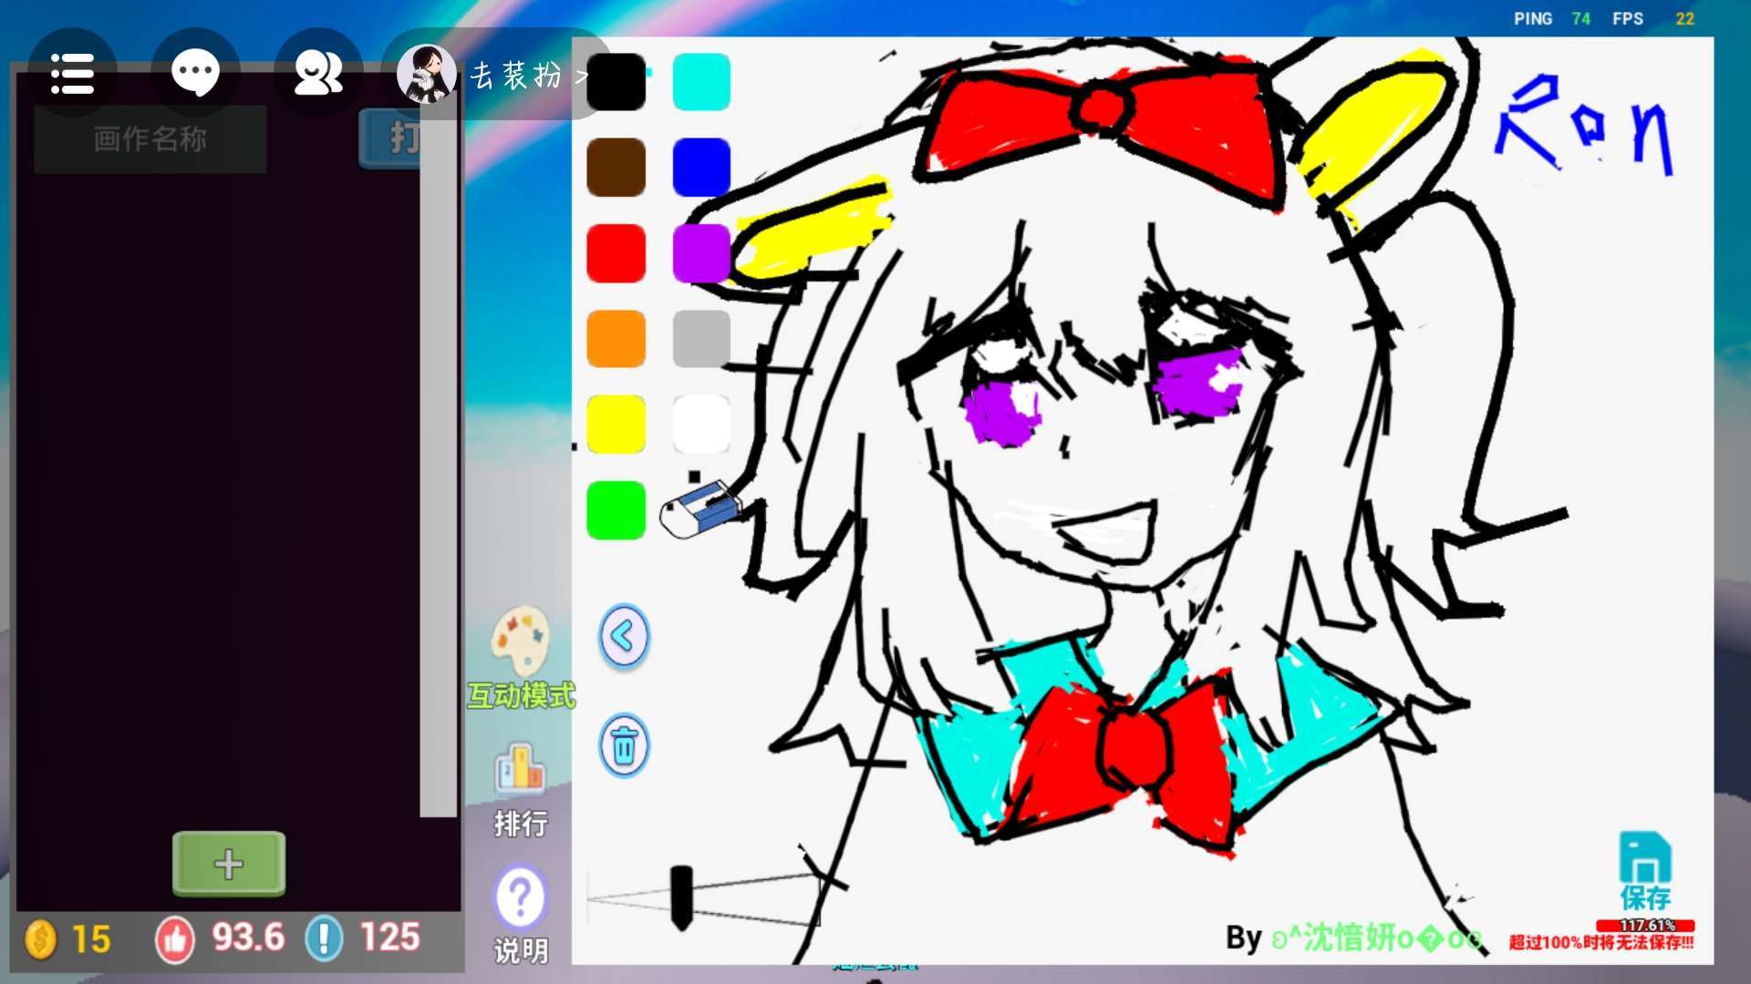Click the brush size slider handle
Screen dimensions: 1751x984
[681, 897]
